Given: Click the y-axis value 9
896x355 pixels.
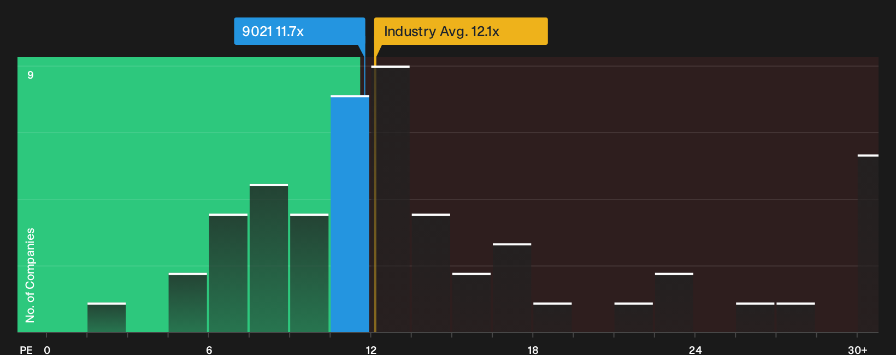Looking at the screenshot, I should click(31, 75).
